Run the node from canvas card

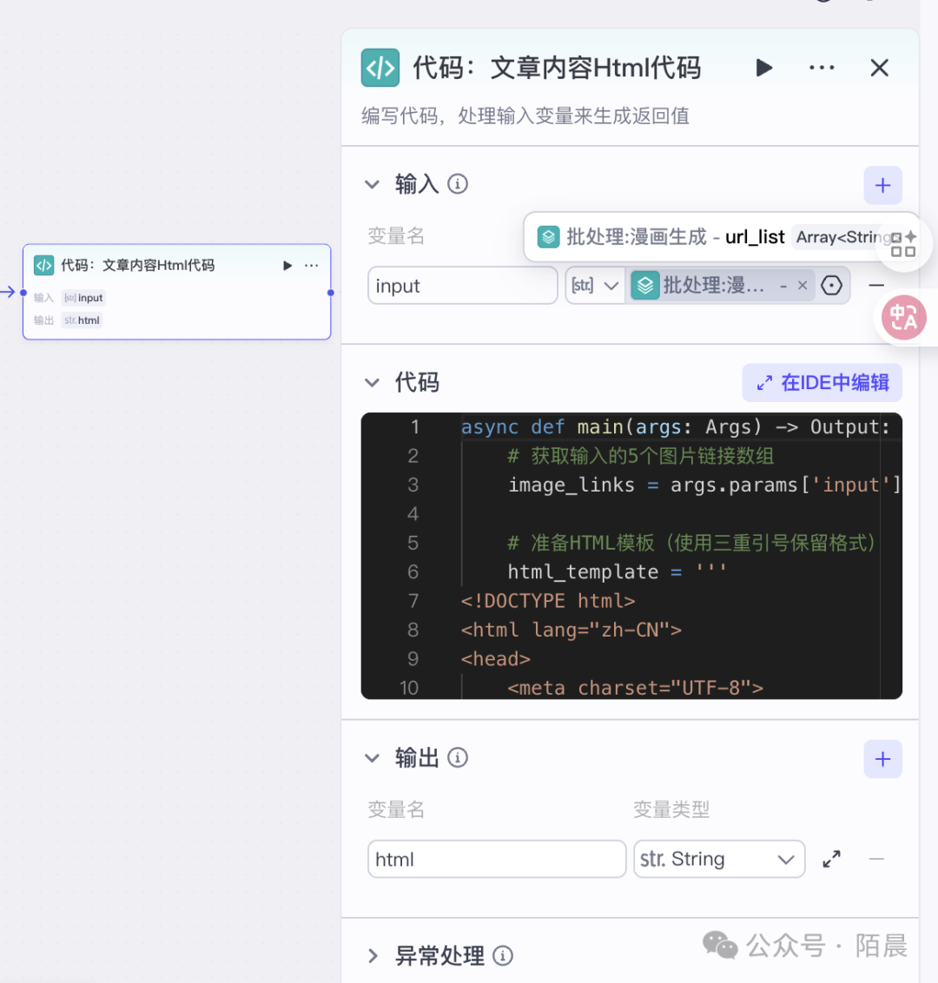point(287,266)
